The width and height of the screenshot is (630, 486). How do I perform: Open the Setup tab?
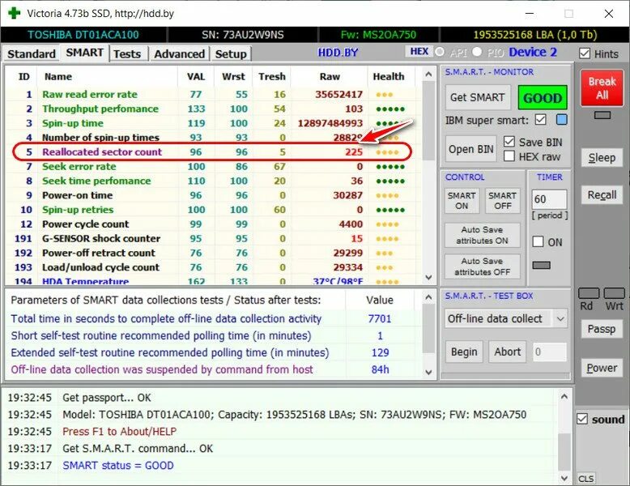click(231, 54)
